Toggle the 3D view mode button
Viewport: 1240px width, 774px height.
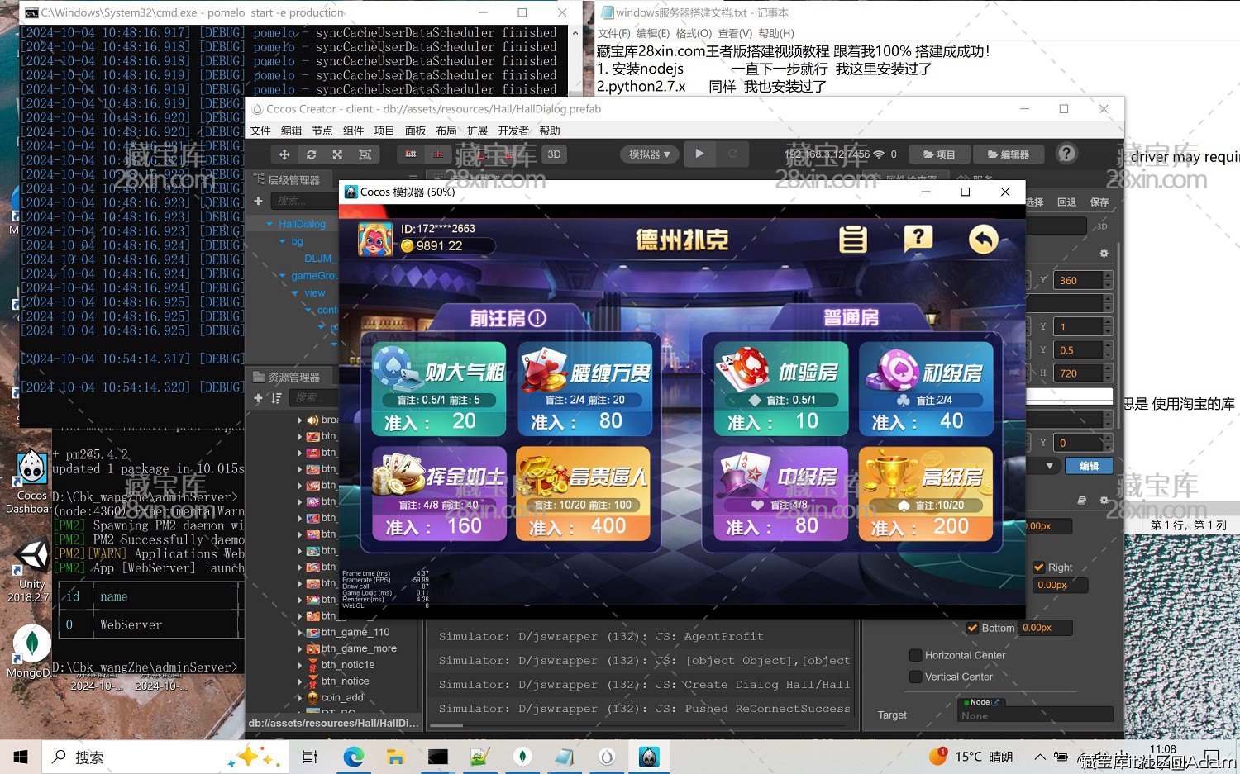(x=553, y=154)
